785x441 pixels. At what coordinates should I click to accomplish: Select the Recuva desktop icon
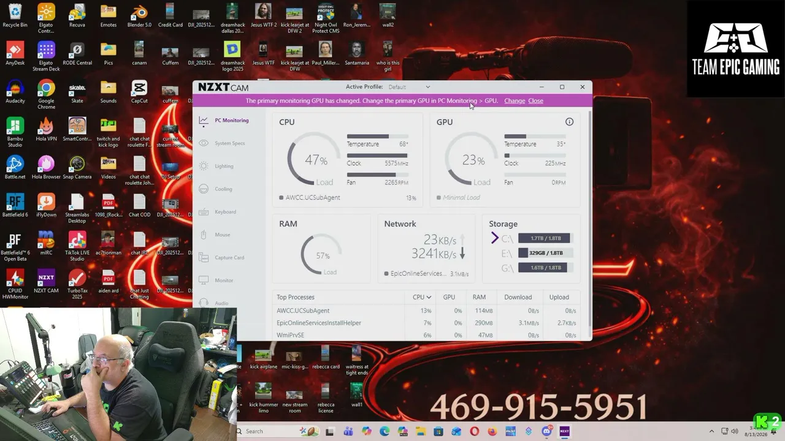point(77,16)
